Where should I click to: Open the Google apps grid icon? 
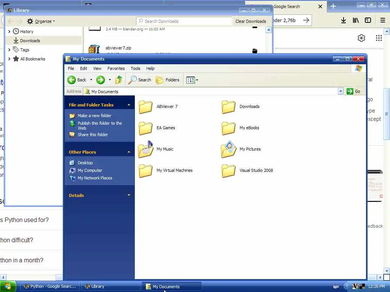[x=379, y=38]
